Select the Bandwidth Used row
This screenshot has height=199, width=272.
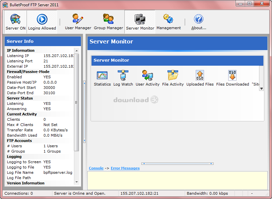(40, 135)
